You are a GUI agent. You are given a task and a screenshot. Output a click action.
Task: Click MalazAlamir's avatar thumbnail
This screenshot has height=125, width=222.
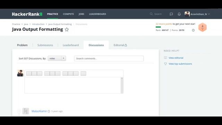(x=26, y=111)
